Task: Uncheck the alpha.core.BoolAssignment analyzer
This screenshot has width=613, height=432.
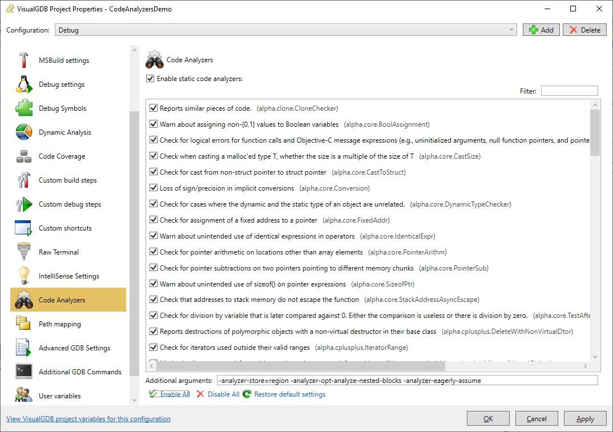Action: [154, 124]
